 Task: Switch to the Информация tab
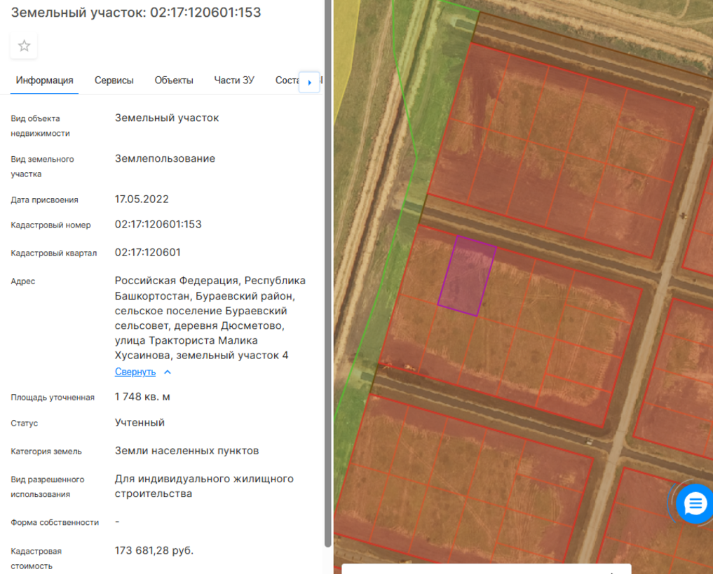pos(45,80)
